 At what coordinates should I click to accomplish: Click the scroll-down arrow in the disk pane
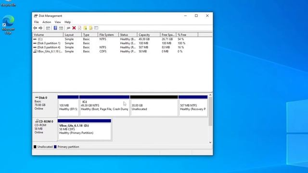pyautogui.click(x=210, y=142)
